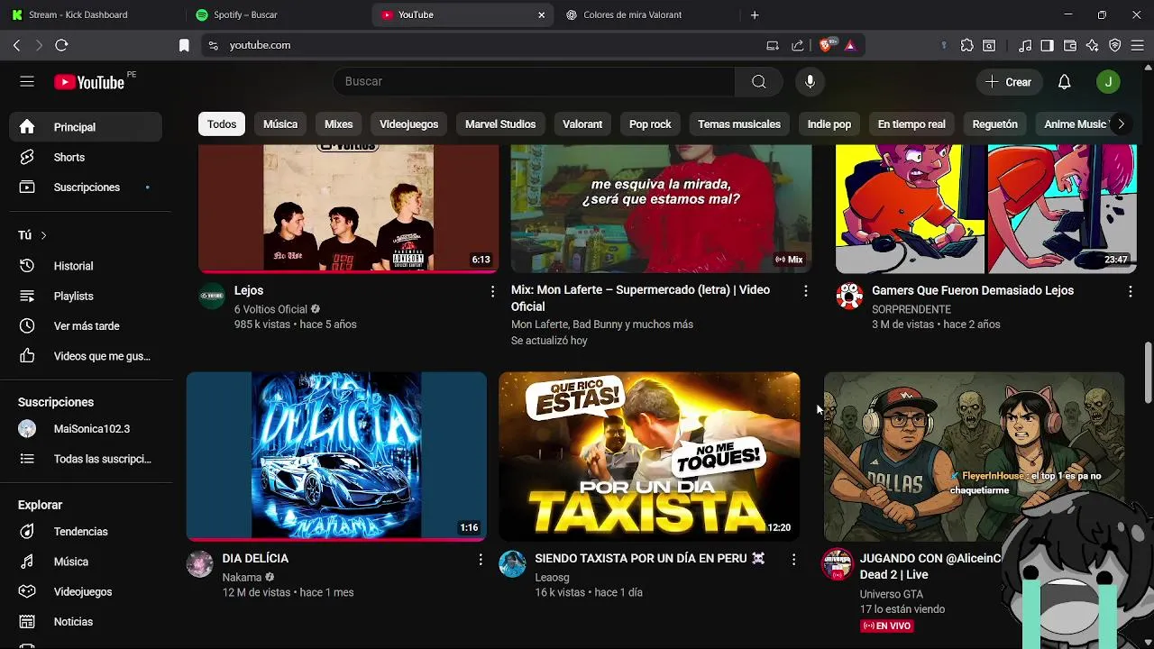Click the install app icon in address bar
Viewport: 1154px width, 649px height.
773,45
